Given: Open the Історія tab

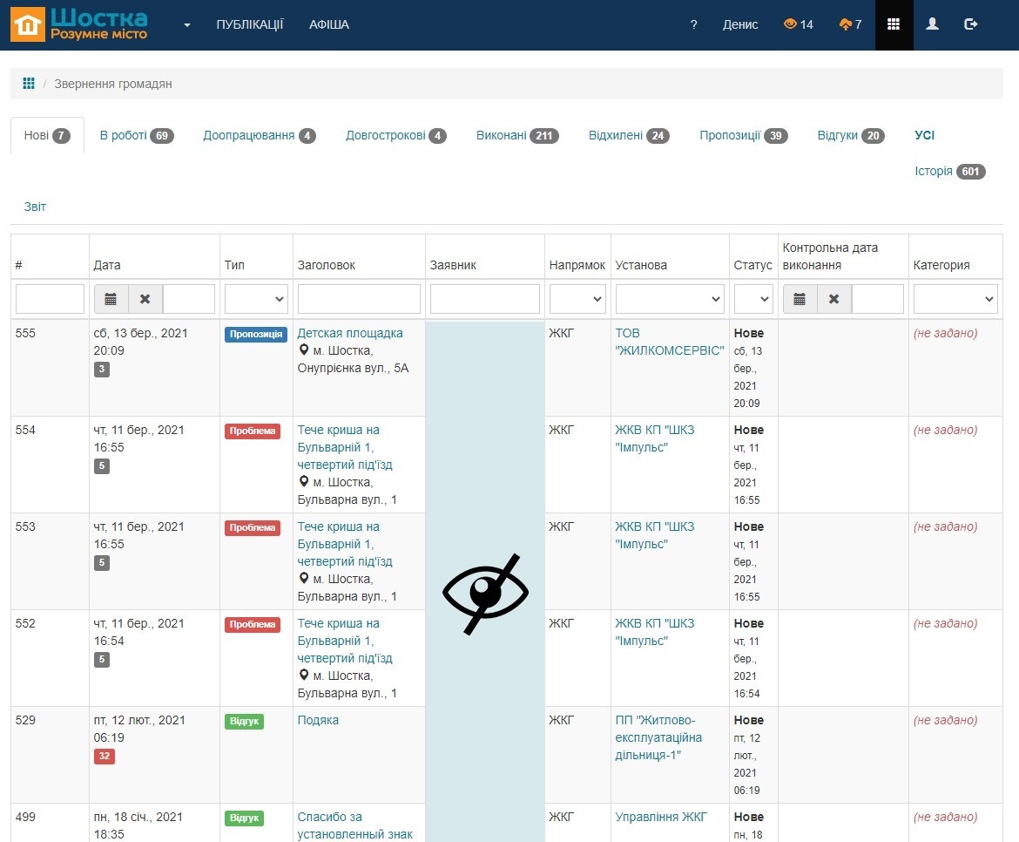Looking at the screenshot, I should coord(949,171).
